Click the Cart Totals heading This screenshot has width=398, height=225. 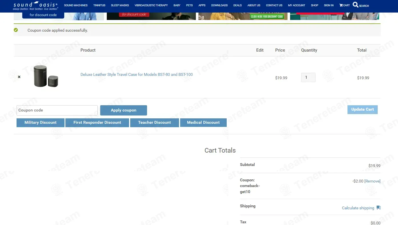[x=220, y=150]
